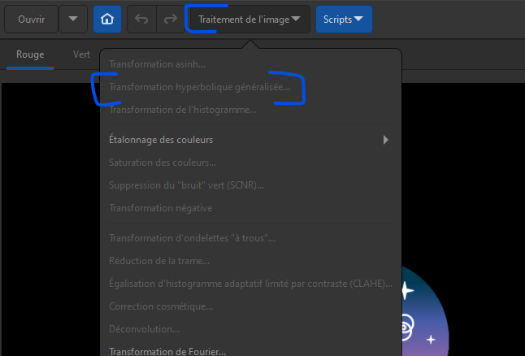Image resolution: width=525 pixels, height=356 pixels.
Task: Choose the CLAHE histogram equalization entry
Action: [x=250, y=284]
